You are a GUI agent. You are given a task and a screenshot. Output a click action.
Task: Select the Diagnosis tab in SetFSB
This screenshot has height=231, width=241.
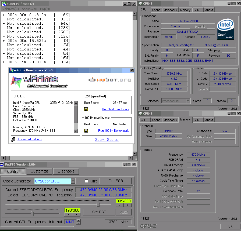pos(66,171)
